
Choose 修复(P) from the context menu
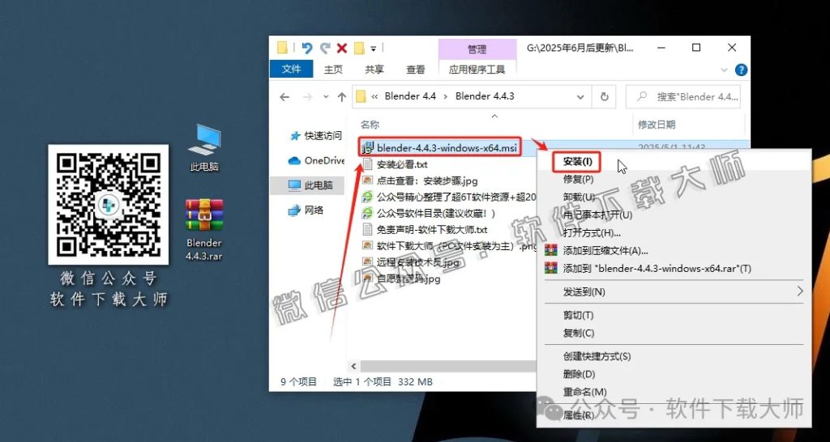click(578, 179)
